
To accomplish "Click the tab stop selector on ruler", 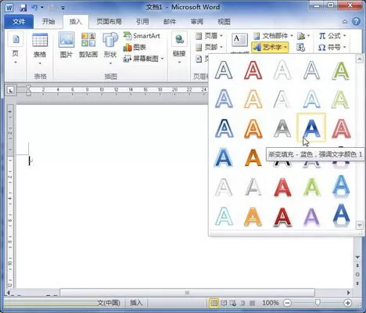I will point(10,91).
